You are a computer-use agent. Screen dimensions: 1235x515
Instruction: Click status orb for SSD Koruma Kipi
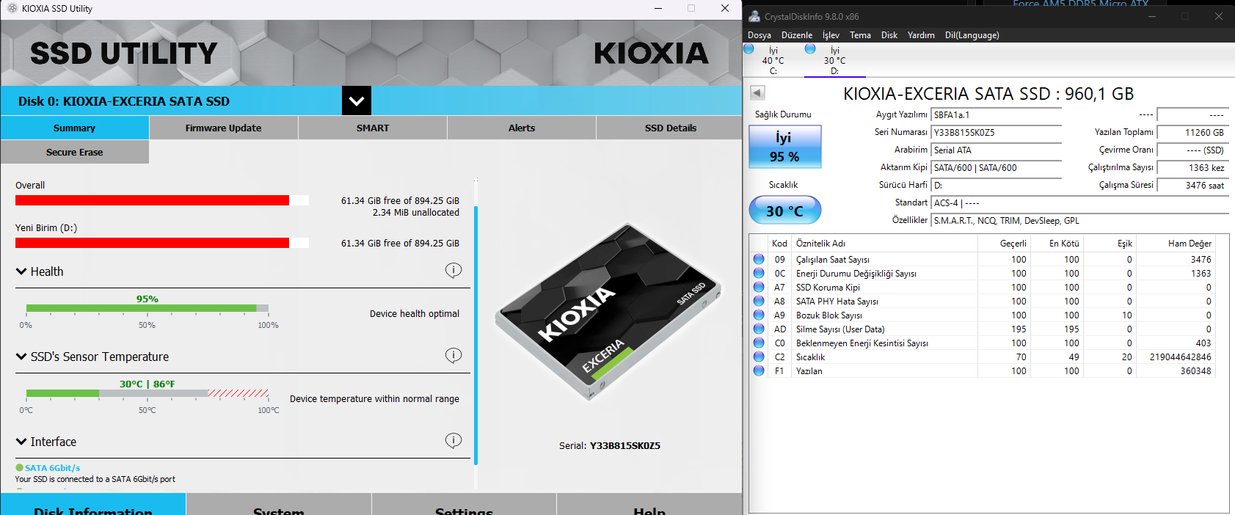pos(759,287)
